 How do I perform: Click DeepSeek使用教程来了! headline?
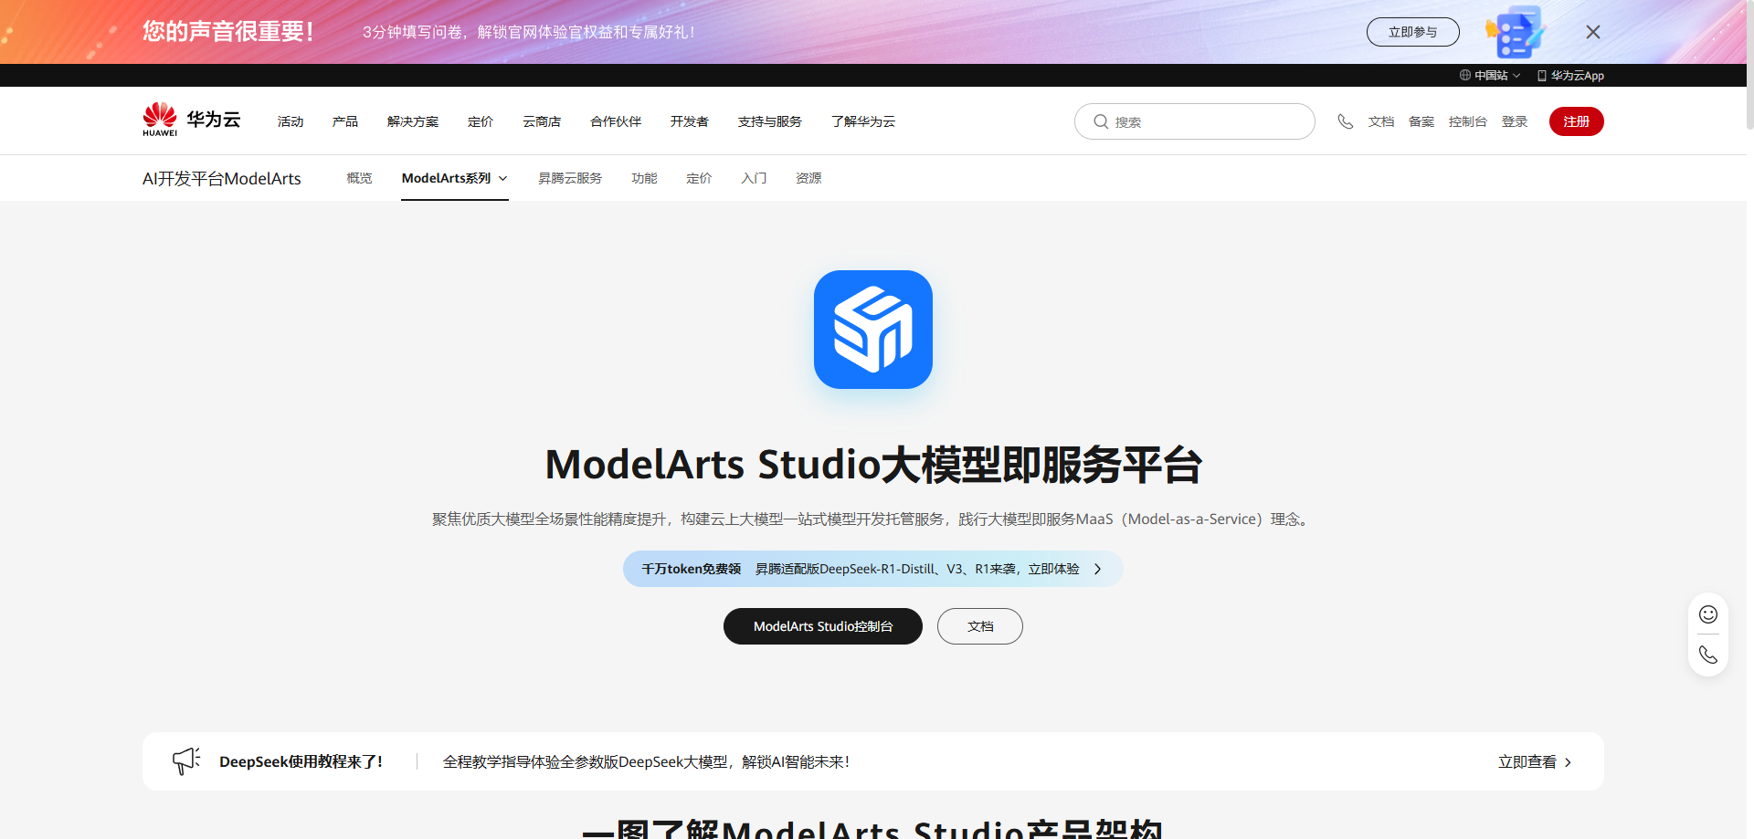(301, 761)
